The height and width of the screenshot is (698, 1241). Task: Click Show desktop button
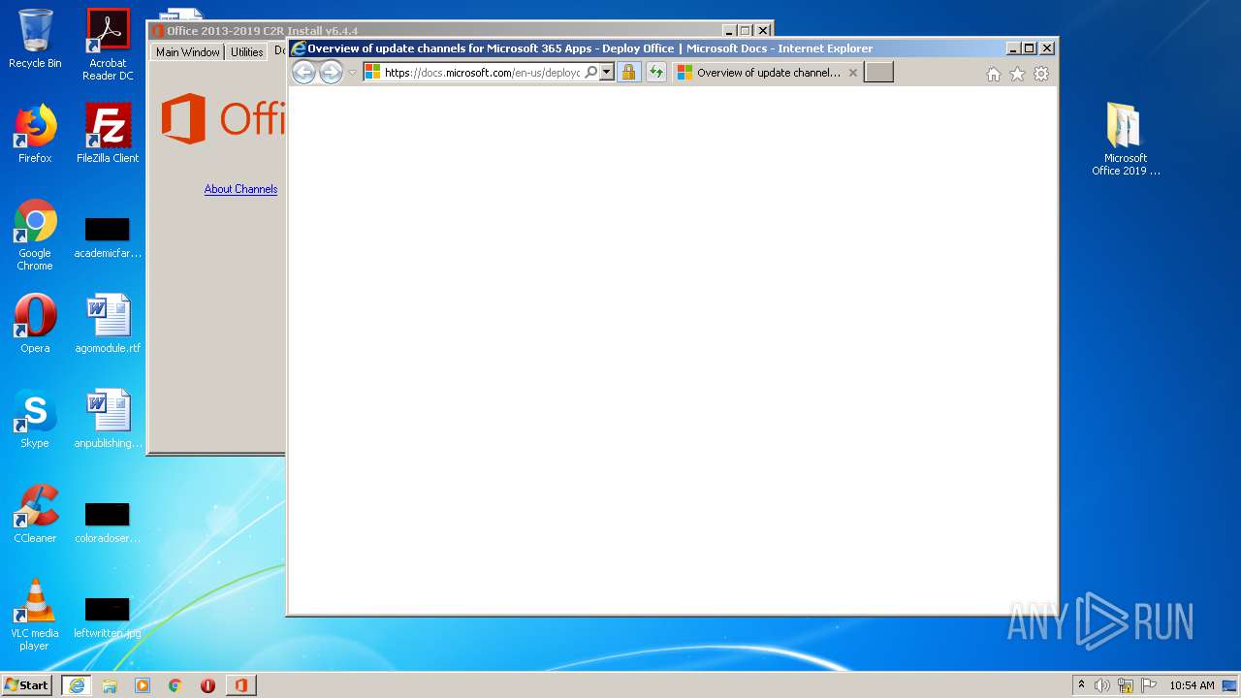coord(1229,685)
